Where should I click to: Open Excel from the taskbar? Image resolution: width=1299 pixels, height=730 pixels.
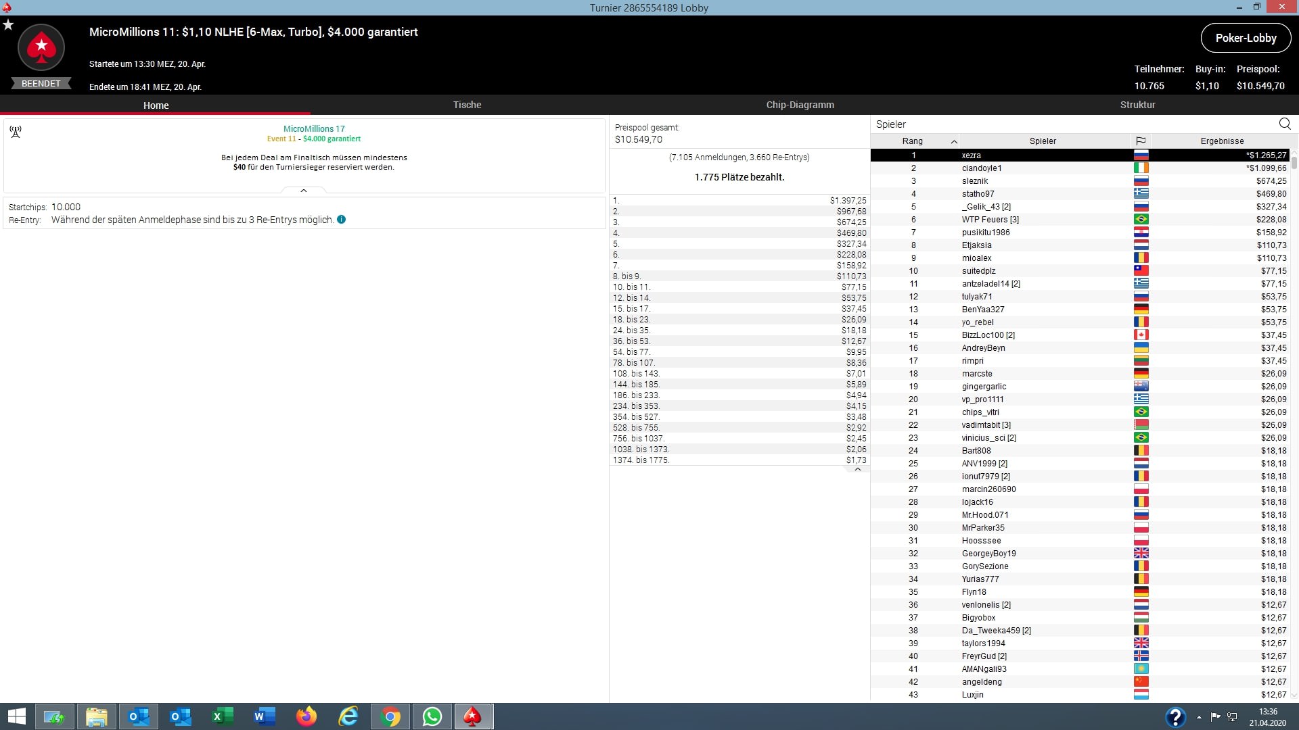(223, 716)
